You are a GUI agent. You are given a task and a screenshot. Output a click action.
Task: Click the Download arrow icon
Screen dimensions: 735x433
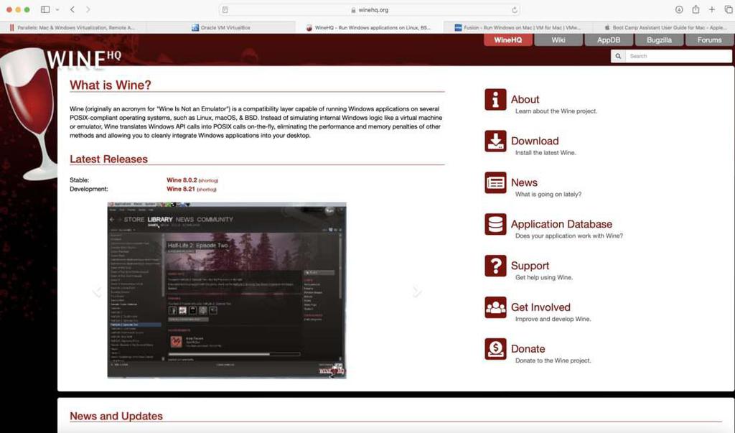pyautogui.click(x=495, y=141)
